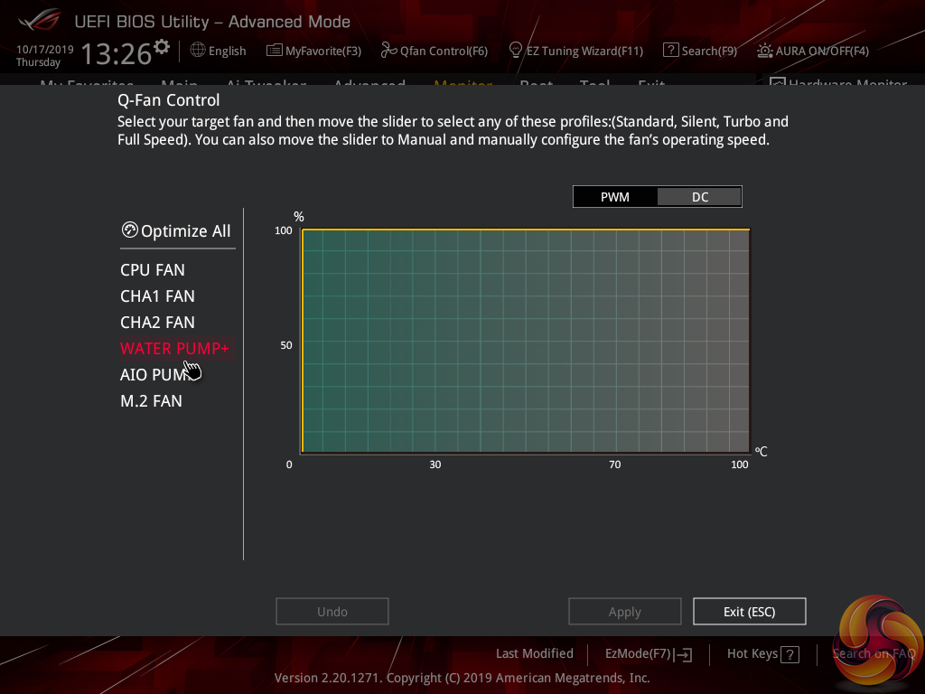Screen dimensions: 925x694
Task: Click the yellow fan curve line at 100%
Action: pos(526,229)
